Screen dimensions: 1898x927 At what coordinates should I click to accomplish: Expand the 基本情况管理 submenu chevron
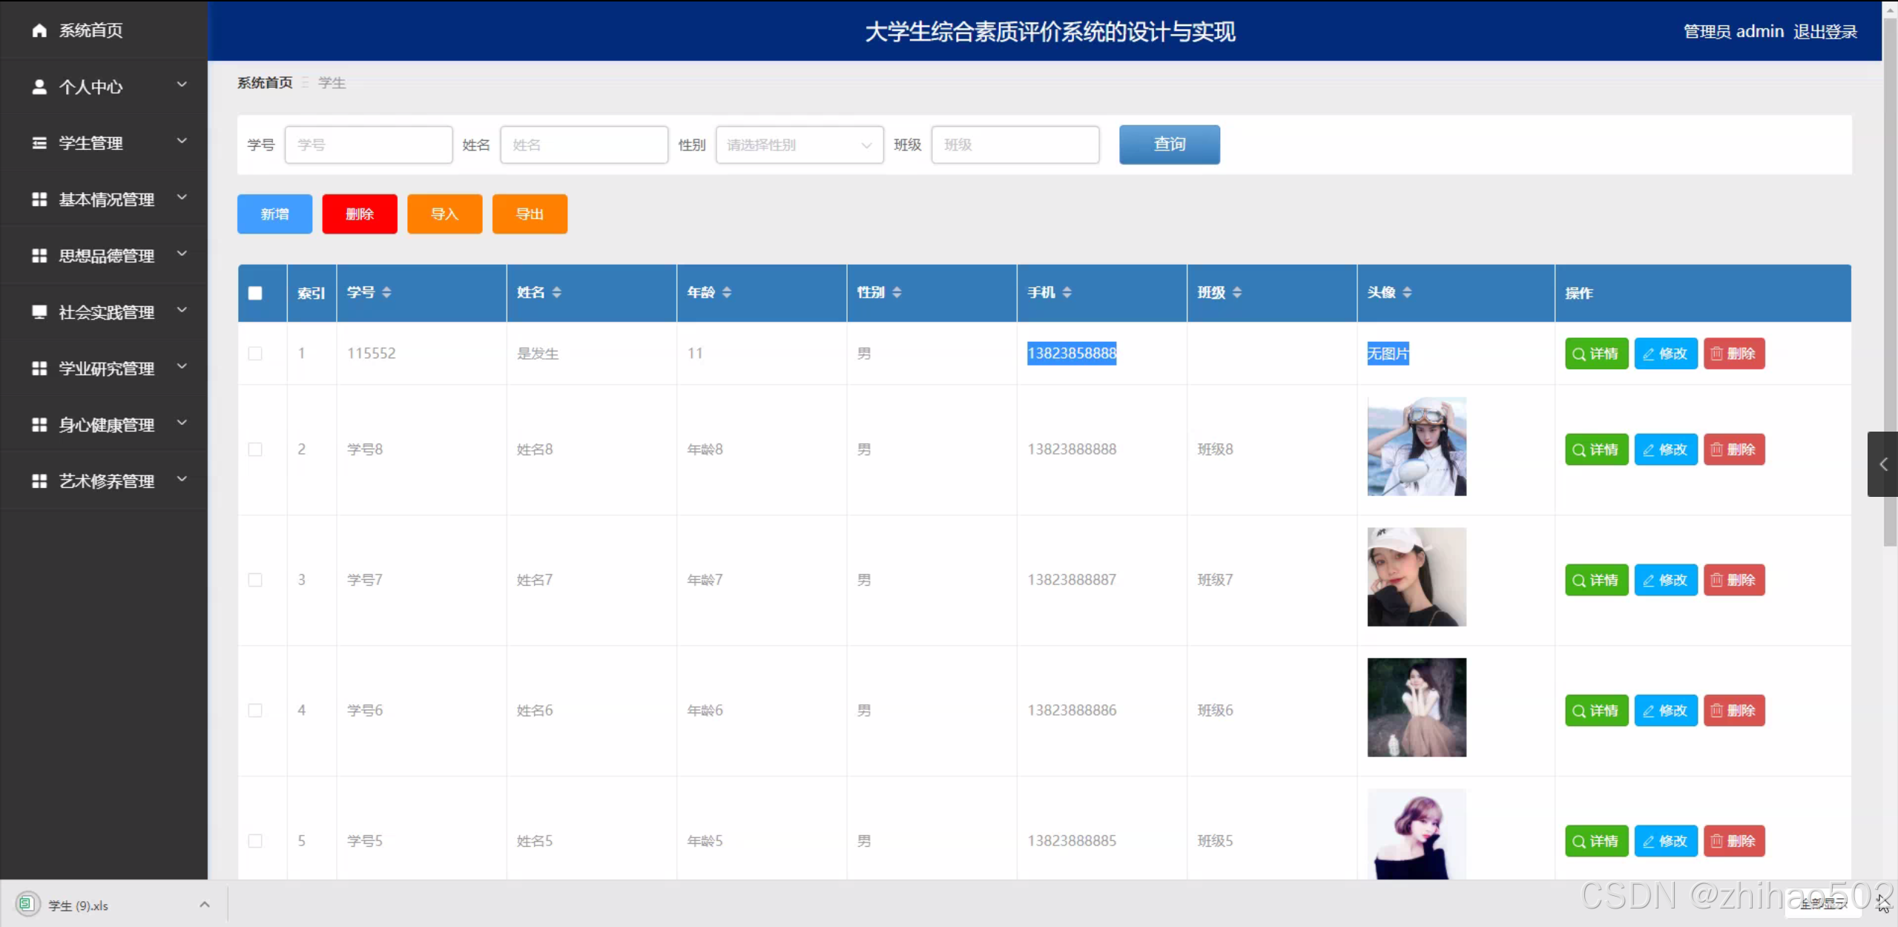point(182,198)
